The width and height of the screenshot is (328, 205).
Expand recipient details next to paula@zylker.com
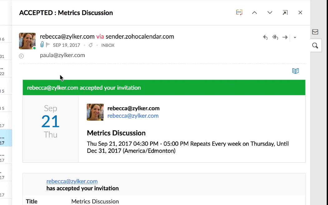pos(21,56)
